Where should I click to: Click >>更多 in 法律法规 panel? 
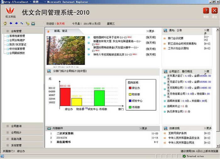pyautogui.click(x=208, y=128)
